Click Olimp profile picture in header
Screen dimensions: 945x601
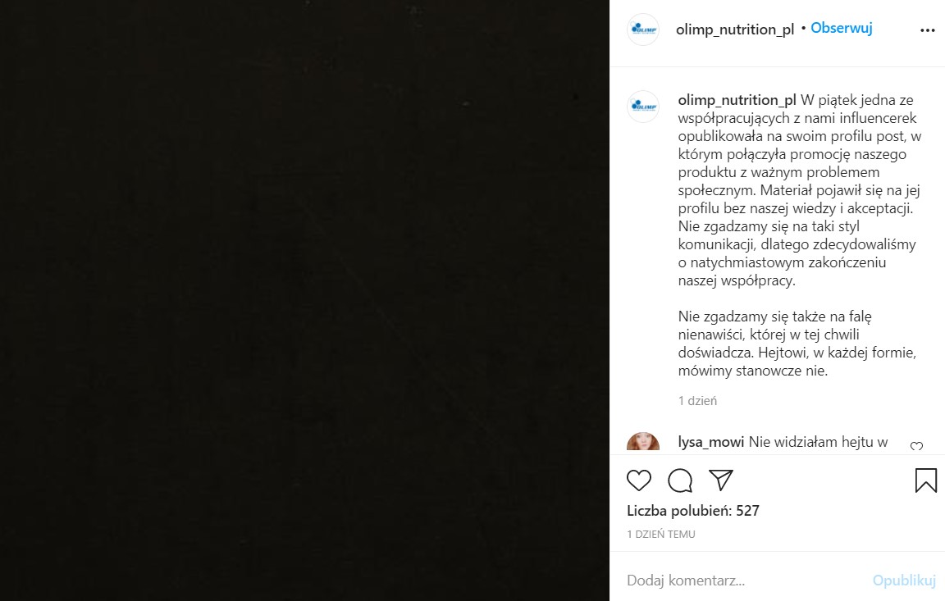coord(643,30)
